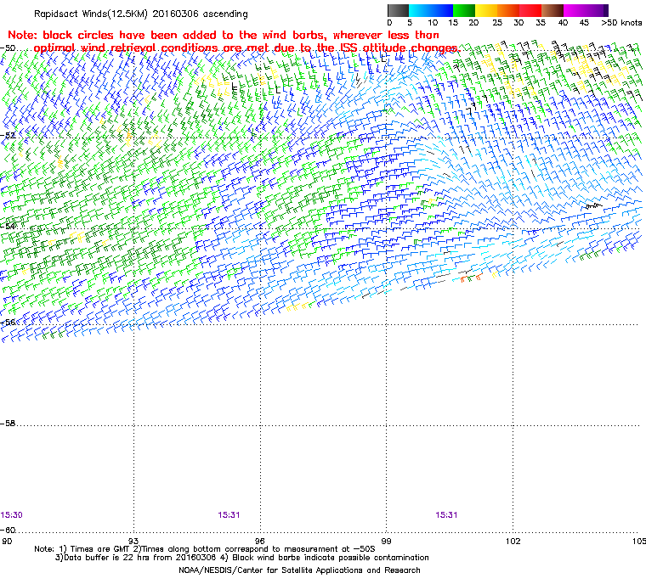Screen dimensions: 646x584
Task: Click the "102" longitude axis label
Action: tap(513, 541)
